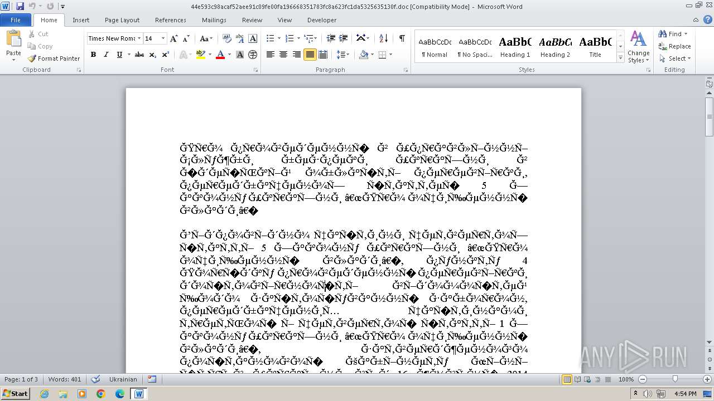Image resolution: width=714 pixels, height=401 pixels.
Task: Open the Select dropdown
Action: (x=675, y=58)
